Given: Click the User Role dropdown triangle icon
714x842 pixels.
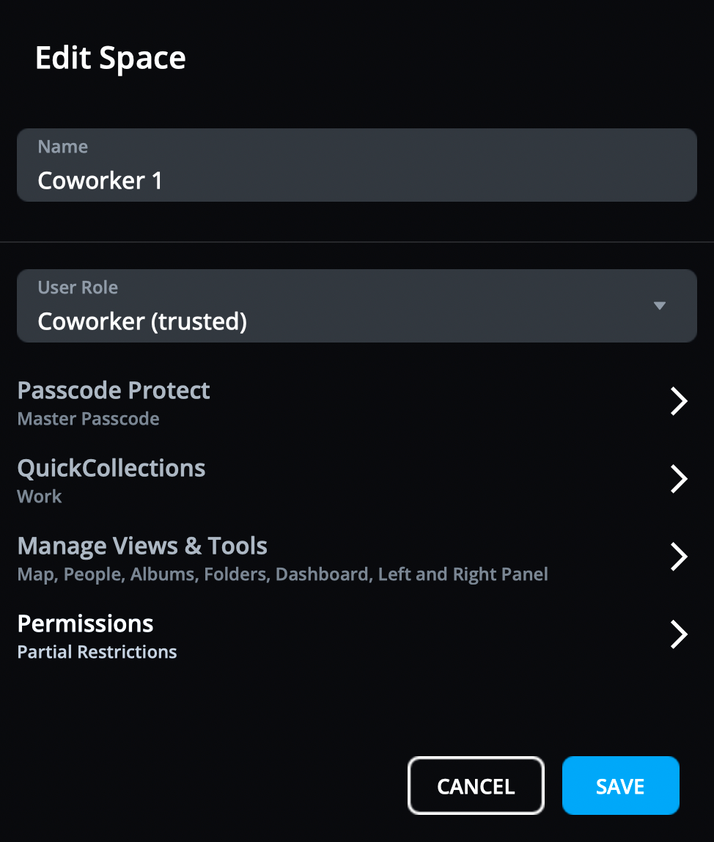Looking at the screenshot, I should pyautogui.click(x=659, y=306).
